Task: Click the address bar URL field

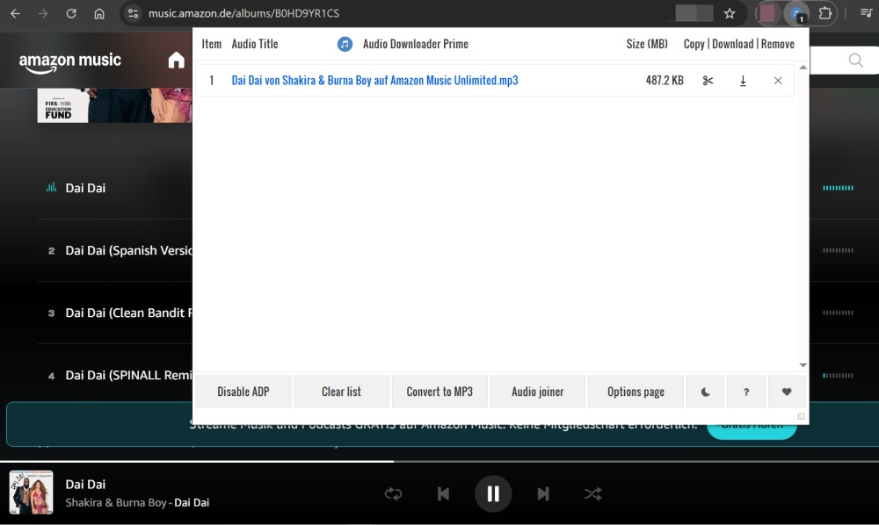Action: (x=243, y=13)
